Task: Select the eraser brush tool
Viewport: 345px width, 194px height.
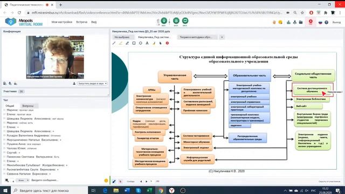Action: click(154, 43)
